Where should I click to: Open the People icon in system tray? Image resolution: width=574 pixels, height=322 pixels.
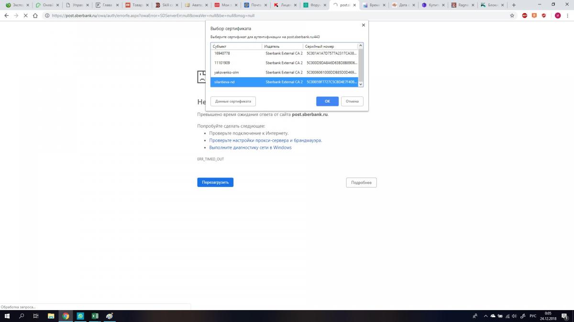pyautogui.click(x=475, y=316)
